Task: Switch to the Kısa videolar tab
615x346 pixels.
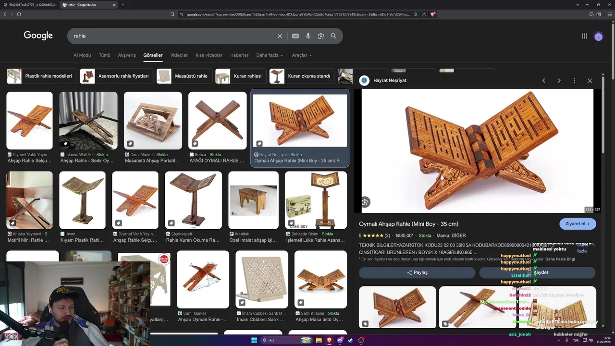Action: [209, 55]
